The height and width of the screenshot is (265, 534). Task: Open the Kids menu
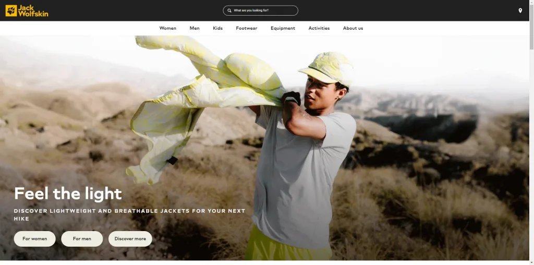[x=217, y=28]
